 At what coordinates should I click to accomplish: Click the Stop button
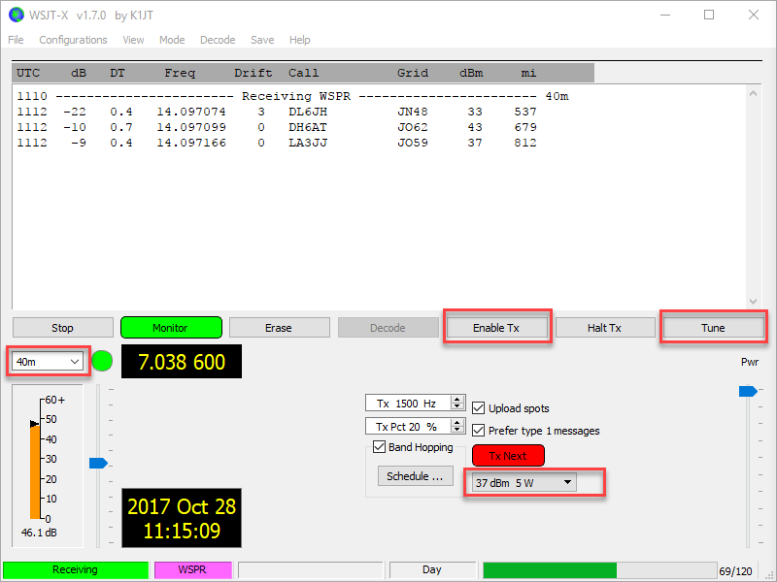coord(62,328)
